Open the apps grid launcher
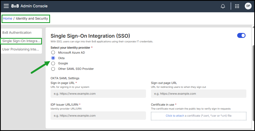 [x=237, y=6]
